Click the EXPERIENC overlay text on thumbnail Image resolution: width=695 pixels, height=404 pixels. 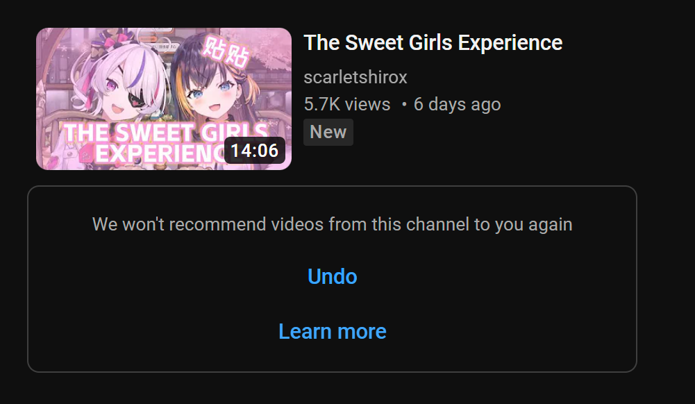tap(160, 153)
